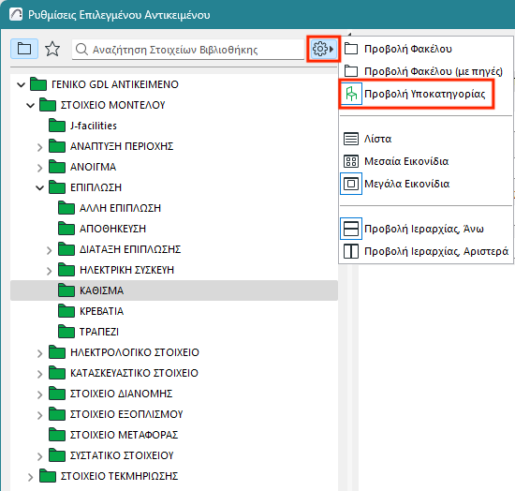Screen dimensions: 515x491
Task: Expand ΔΙΑΤΑΞΗ ΕΠΙΠΛΩΣΗΣ folder
Action: tap(50, 250)
